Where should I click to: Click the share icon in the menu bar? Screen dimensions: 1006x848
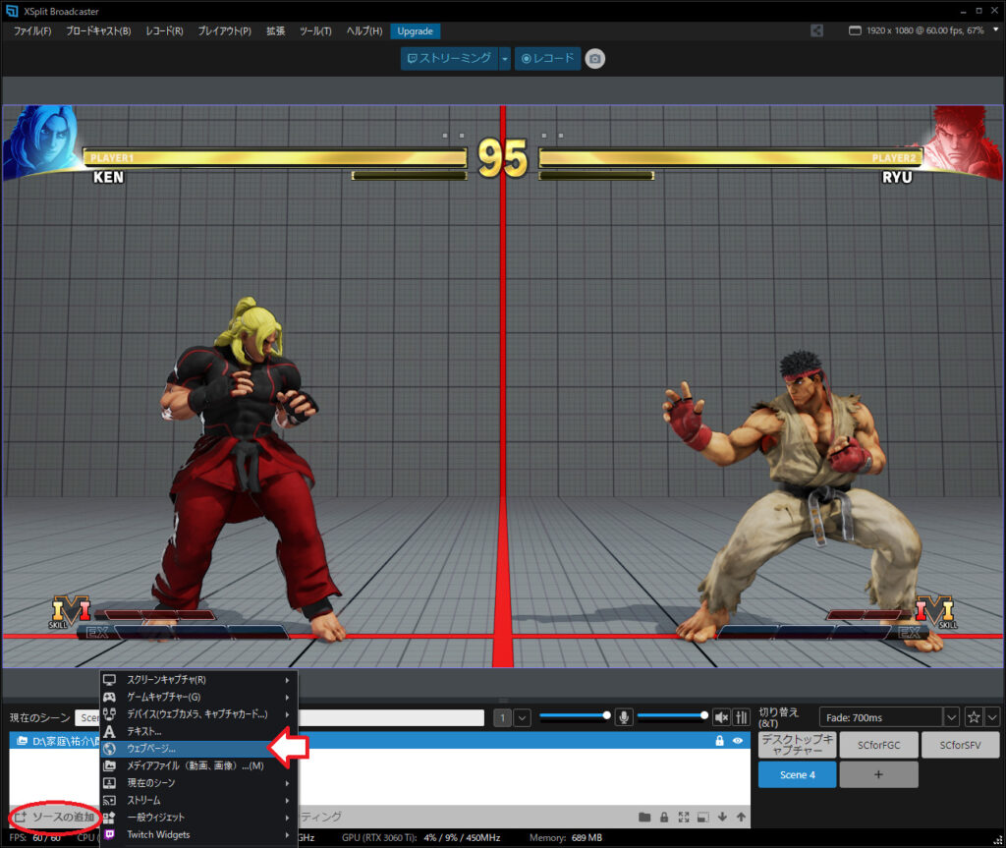[x=816, y=30]
